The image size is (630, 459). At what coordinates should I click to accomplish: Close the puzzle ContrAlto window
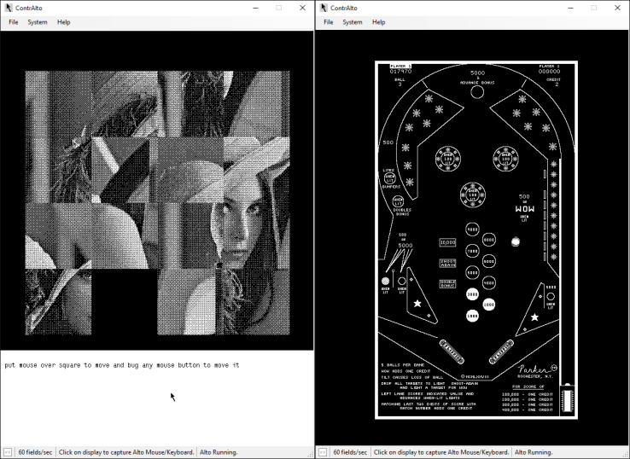coord(302,8)
